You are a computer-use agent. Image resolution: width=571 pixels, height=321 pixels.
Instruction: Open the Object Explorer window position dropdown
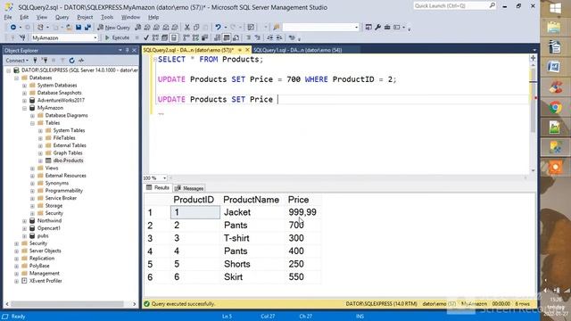pyautogui.click(x=120, y=50)
